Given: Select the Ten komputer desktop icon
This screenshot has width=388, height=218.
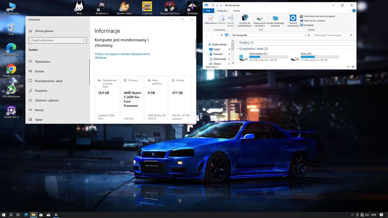Looking at the screenshot, I should [11, 9].
